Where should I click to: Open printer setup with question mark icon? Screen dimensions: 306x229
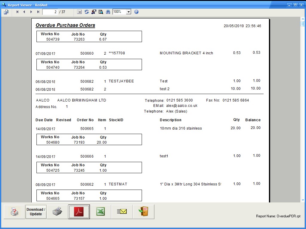[x=14, y=212]
